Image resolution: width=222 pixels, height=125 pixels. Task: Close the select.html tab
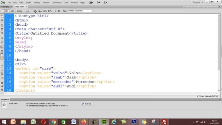pyautogui.click(x=26, y=7)
